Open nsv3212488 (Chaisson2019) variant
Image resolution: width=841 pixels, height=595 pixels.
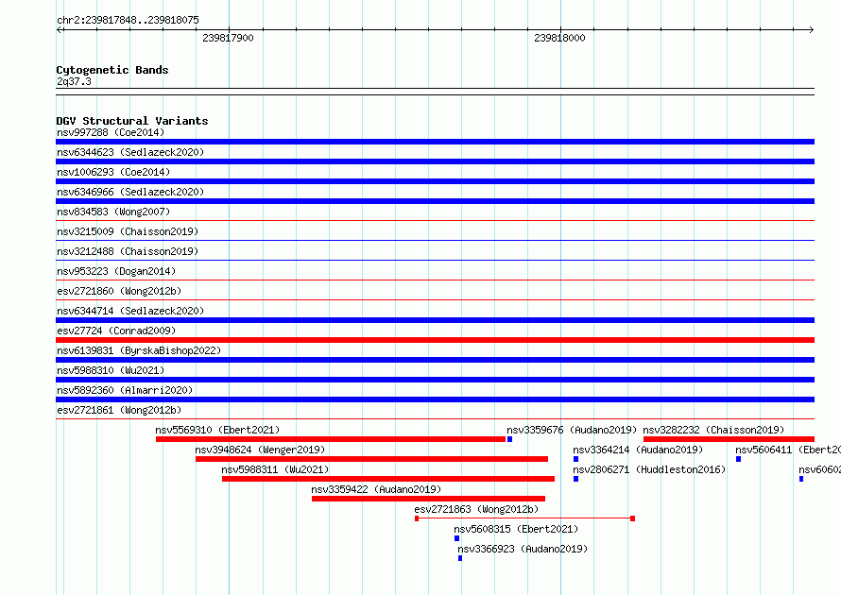click(128, 251)
